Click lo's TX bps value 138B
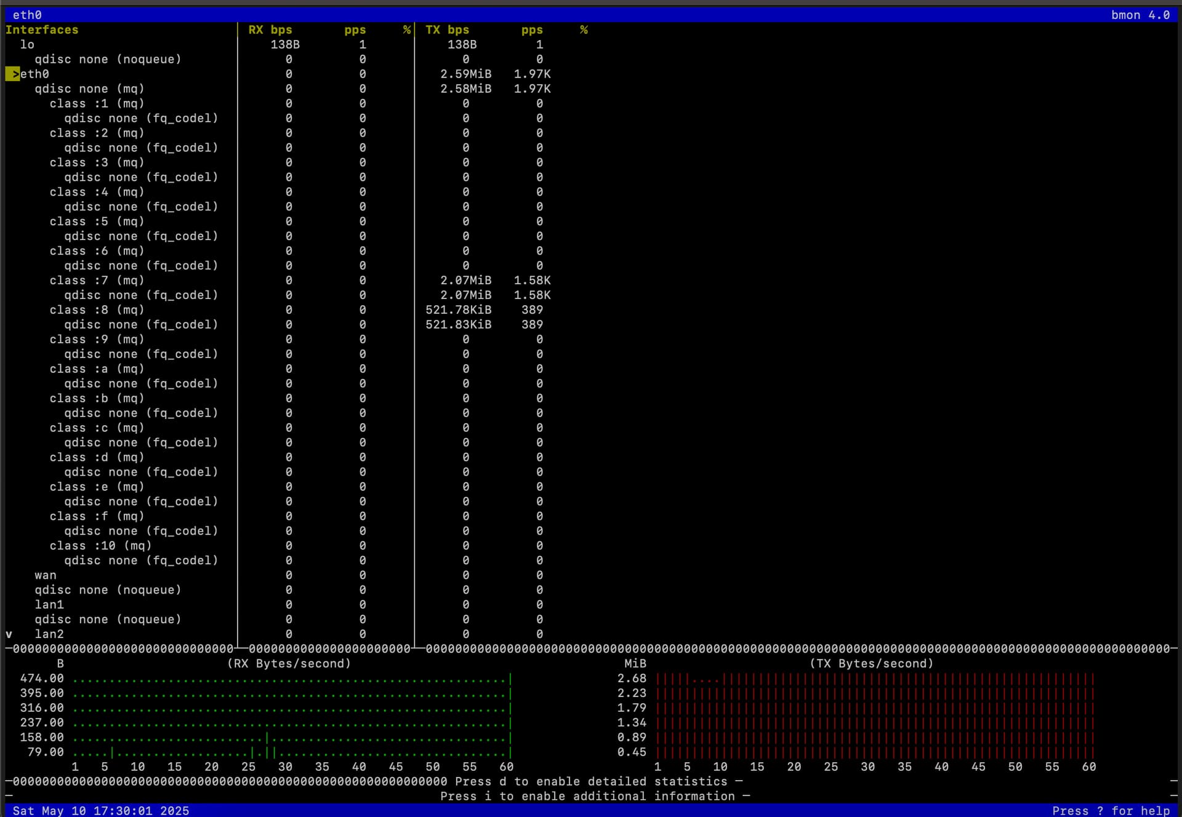Image resolution: width=1182 pixels, height=817 pixels. (462, 44)
